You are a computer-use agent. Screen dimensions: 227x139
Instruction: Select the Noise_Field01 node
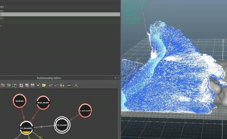click(x=43, y=102)
